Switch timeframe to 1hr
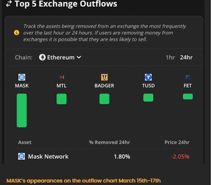Screen dimensions: 211x185 [170, 57]
